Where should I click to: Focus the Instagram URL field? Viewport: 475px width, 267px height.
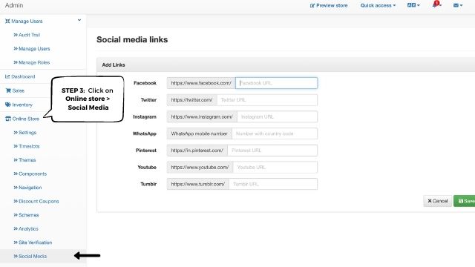(277, 116)
